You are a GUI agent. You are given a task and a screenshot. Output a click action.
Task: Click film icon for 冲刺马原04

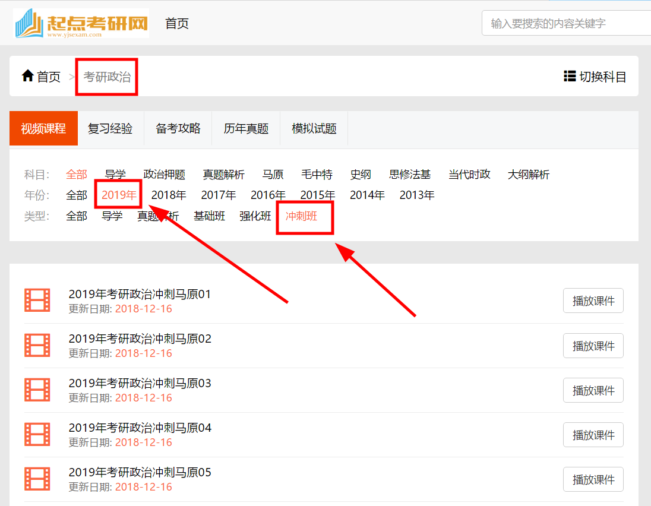coord(37,434)
